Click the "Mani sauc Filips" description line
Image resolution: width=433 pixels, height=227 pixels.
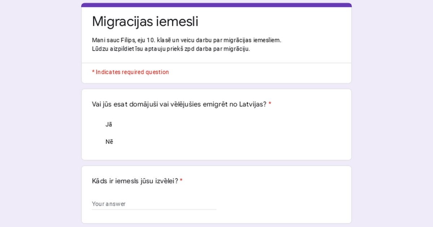187,40
